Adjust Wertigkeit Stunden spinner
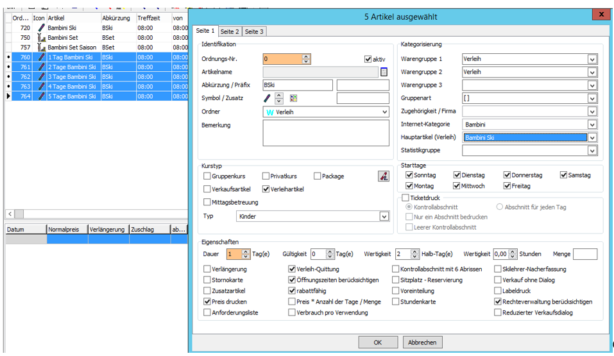Screen dimensions: 614x356 coord(513,254)
